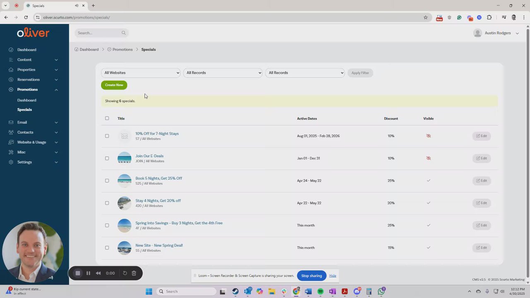Viewport: 530px width, 298px height.
Task: Open Word from the taskbar
Action: [308, 291]
